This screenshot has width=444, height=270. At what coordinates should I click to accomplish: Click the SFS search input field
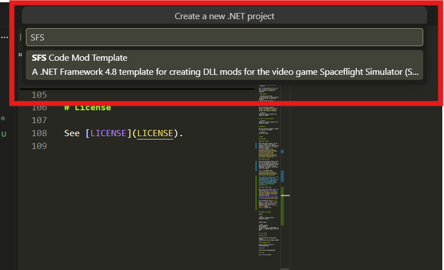tap(225, 37)
